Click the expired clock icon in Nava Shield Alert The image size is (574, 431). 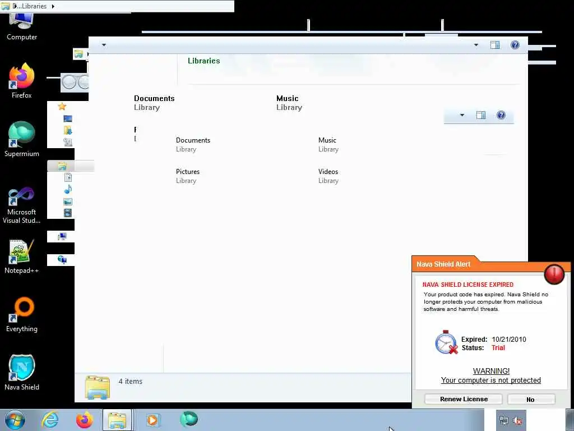446,342
